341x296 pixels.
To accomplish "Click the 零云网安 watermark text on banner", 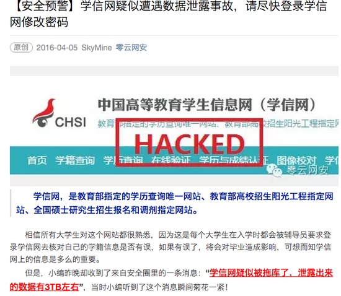I will point(308,170).
